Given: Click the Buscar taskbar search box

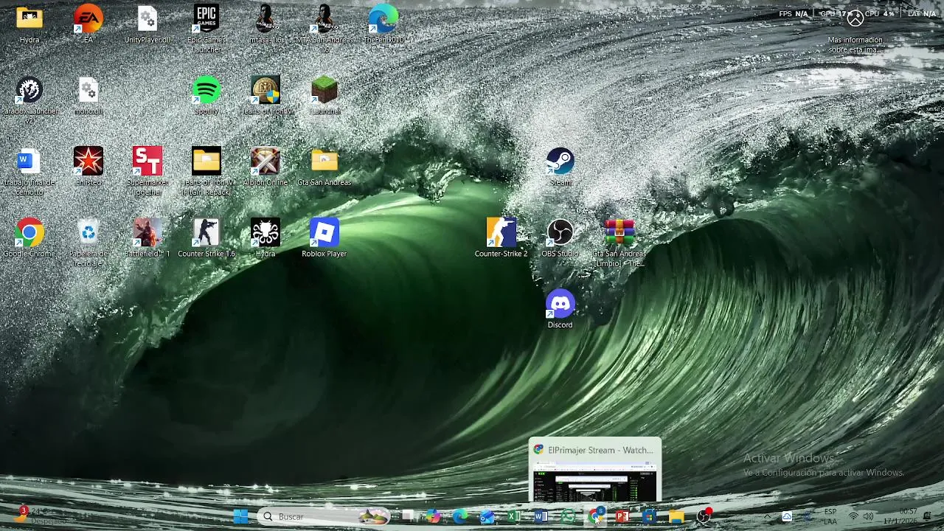Looking at the screenshot, I should [x=324, y=516].
